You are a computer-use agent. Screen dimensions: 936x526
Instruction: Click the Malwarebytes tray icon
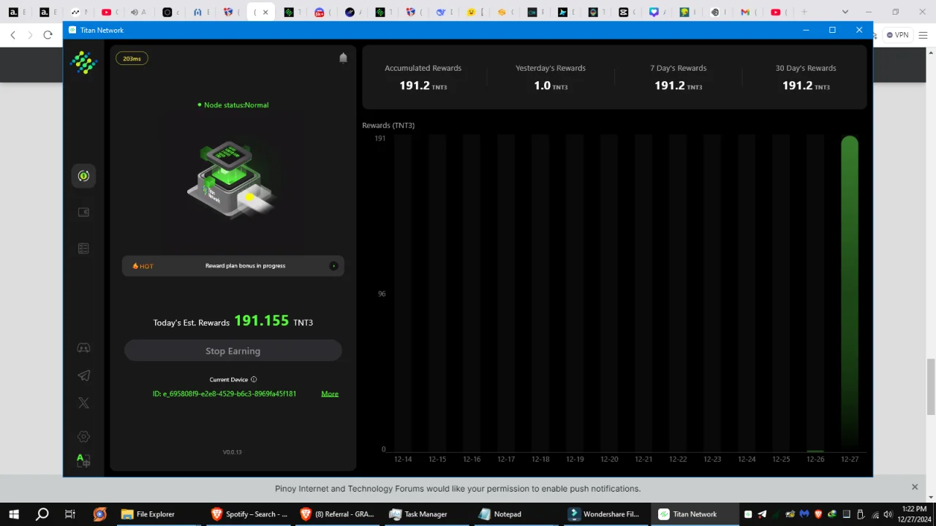[804, 514]
